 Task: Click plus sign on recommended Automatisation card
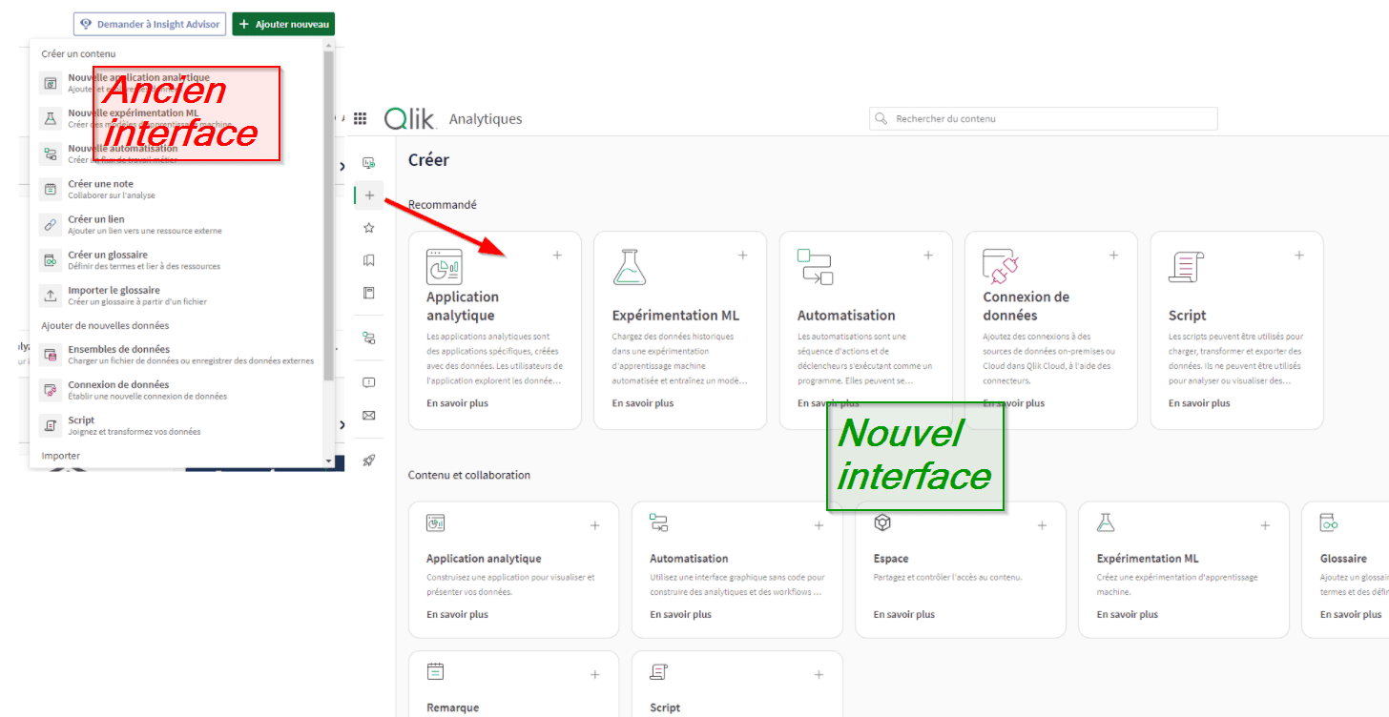point(927,256)
